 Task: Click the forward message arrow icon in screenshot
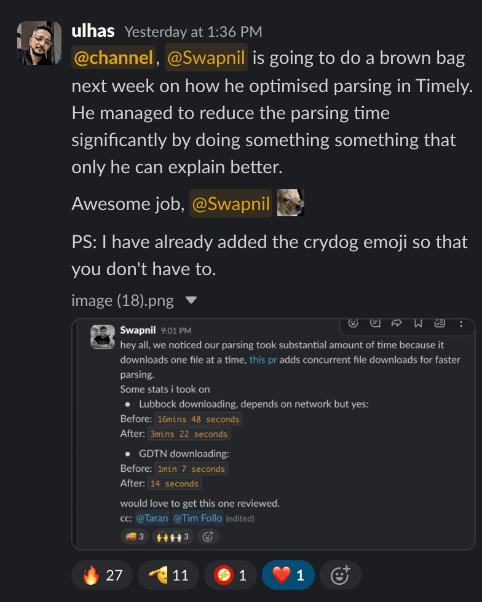[x=397, y=322]
